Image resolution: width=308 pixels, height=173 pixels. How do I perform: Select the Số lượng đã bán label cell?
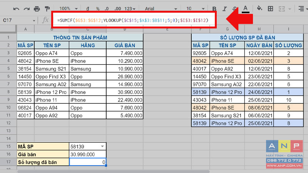(x=43, y=162)
